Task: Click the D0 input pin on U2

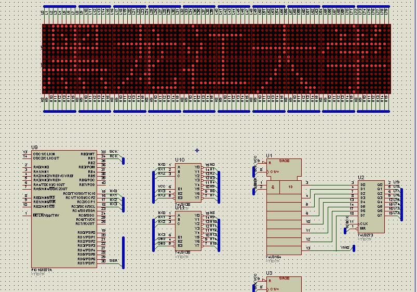Action: 362,184
